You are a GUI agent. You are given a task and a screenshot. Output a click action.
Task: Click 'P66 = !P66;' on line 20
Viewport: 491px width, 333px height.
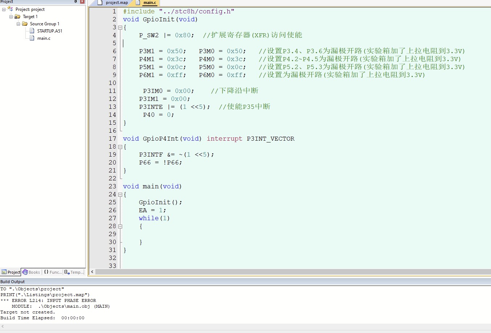click(x=161, y=163)
